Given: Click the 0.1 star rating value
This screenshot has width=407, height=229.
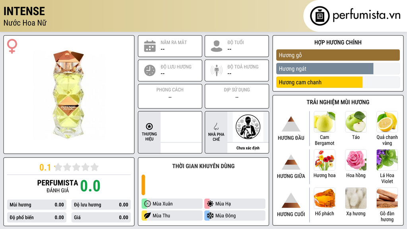Looking at the screenshot, I should coord(45,167).
